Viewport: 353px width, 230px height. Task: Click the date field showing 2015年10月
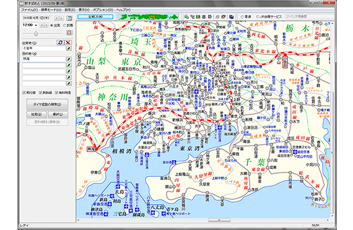pyautogui.click(x=38, y=18)
